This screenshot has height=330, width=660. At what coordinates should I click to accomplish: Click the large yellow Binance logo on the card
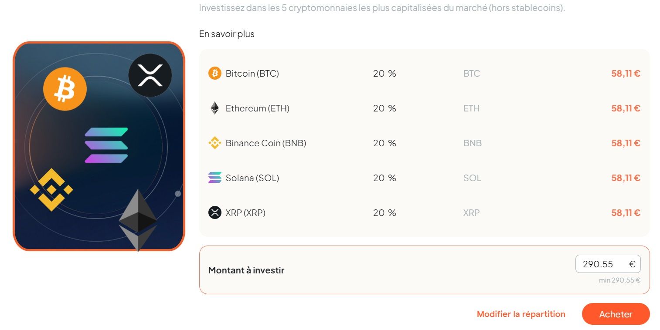[51, 189]
